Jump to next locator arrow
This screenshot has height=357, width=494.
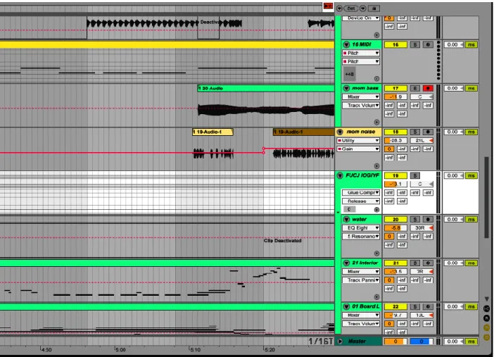click(x=362, y=8)
